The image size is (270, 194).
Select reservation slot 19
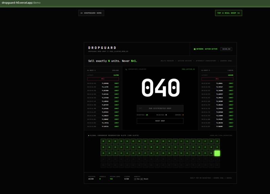pos(217,141)
